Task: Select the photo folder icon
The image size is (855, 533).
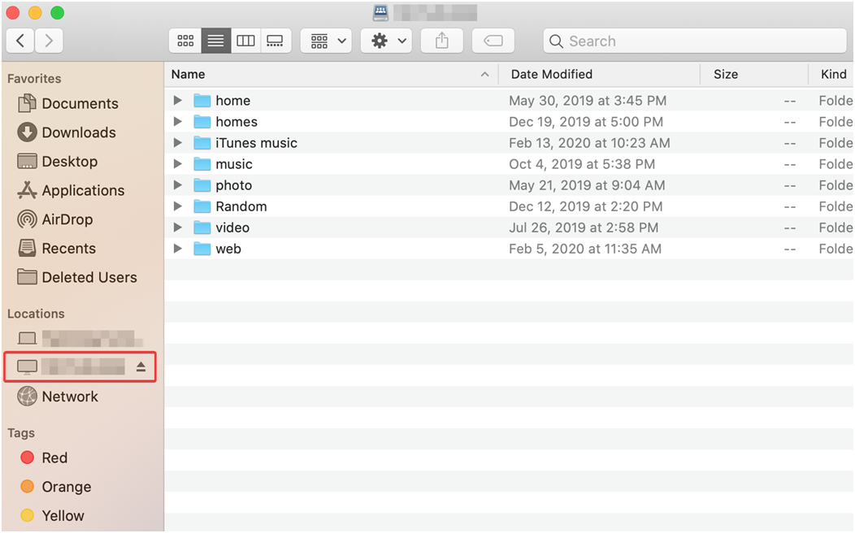Action: pos(202,185)
